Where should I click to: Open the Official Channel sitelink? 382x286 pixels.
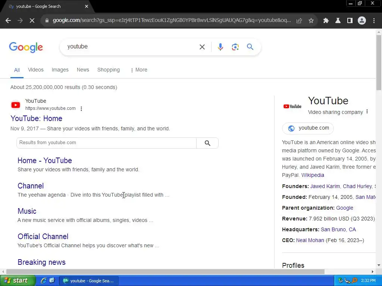[x=43, y=236]
